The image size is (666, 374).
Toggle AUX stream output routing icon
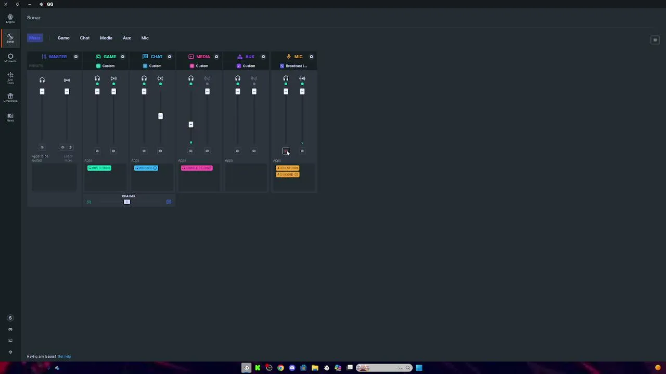254,78
